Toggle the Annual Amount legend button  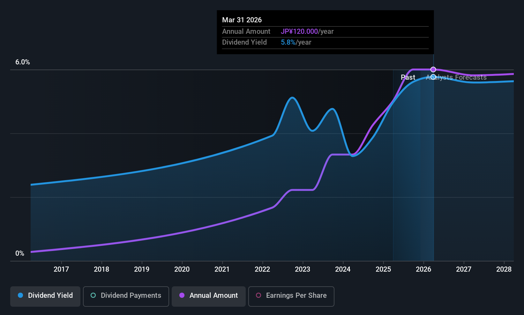209,296
